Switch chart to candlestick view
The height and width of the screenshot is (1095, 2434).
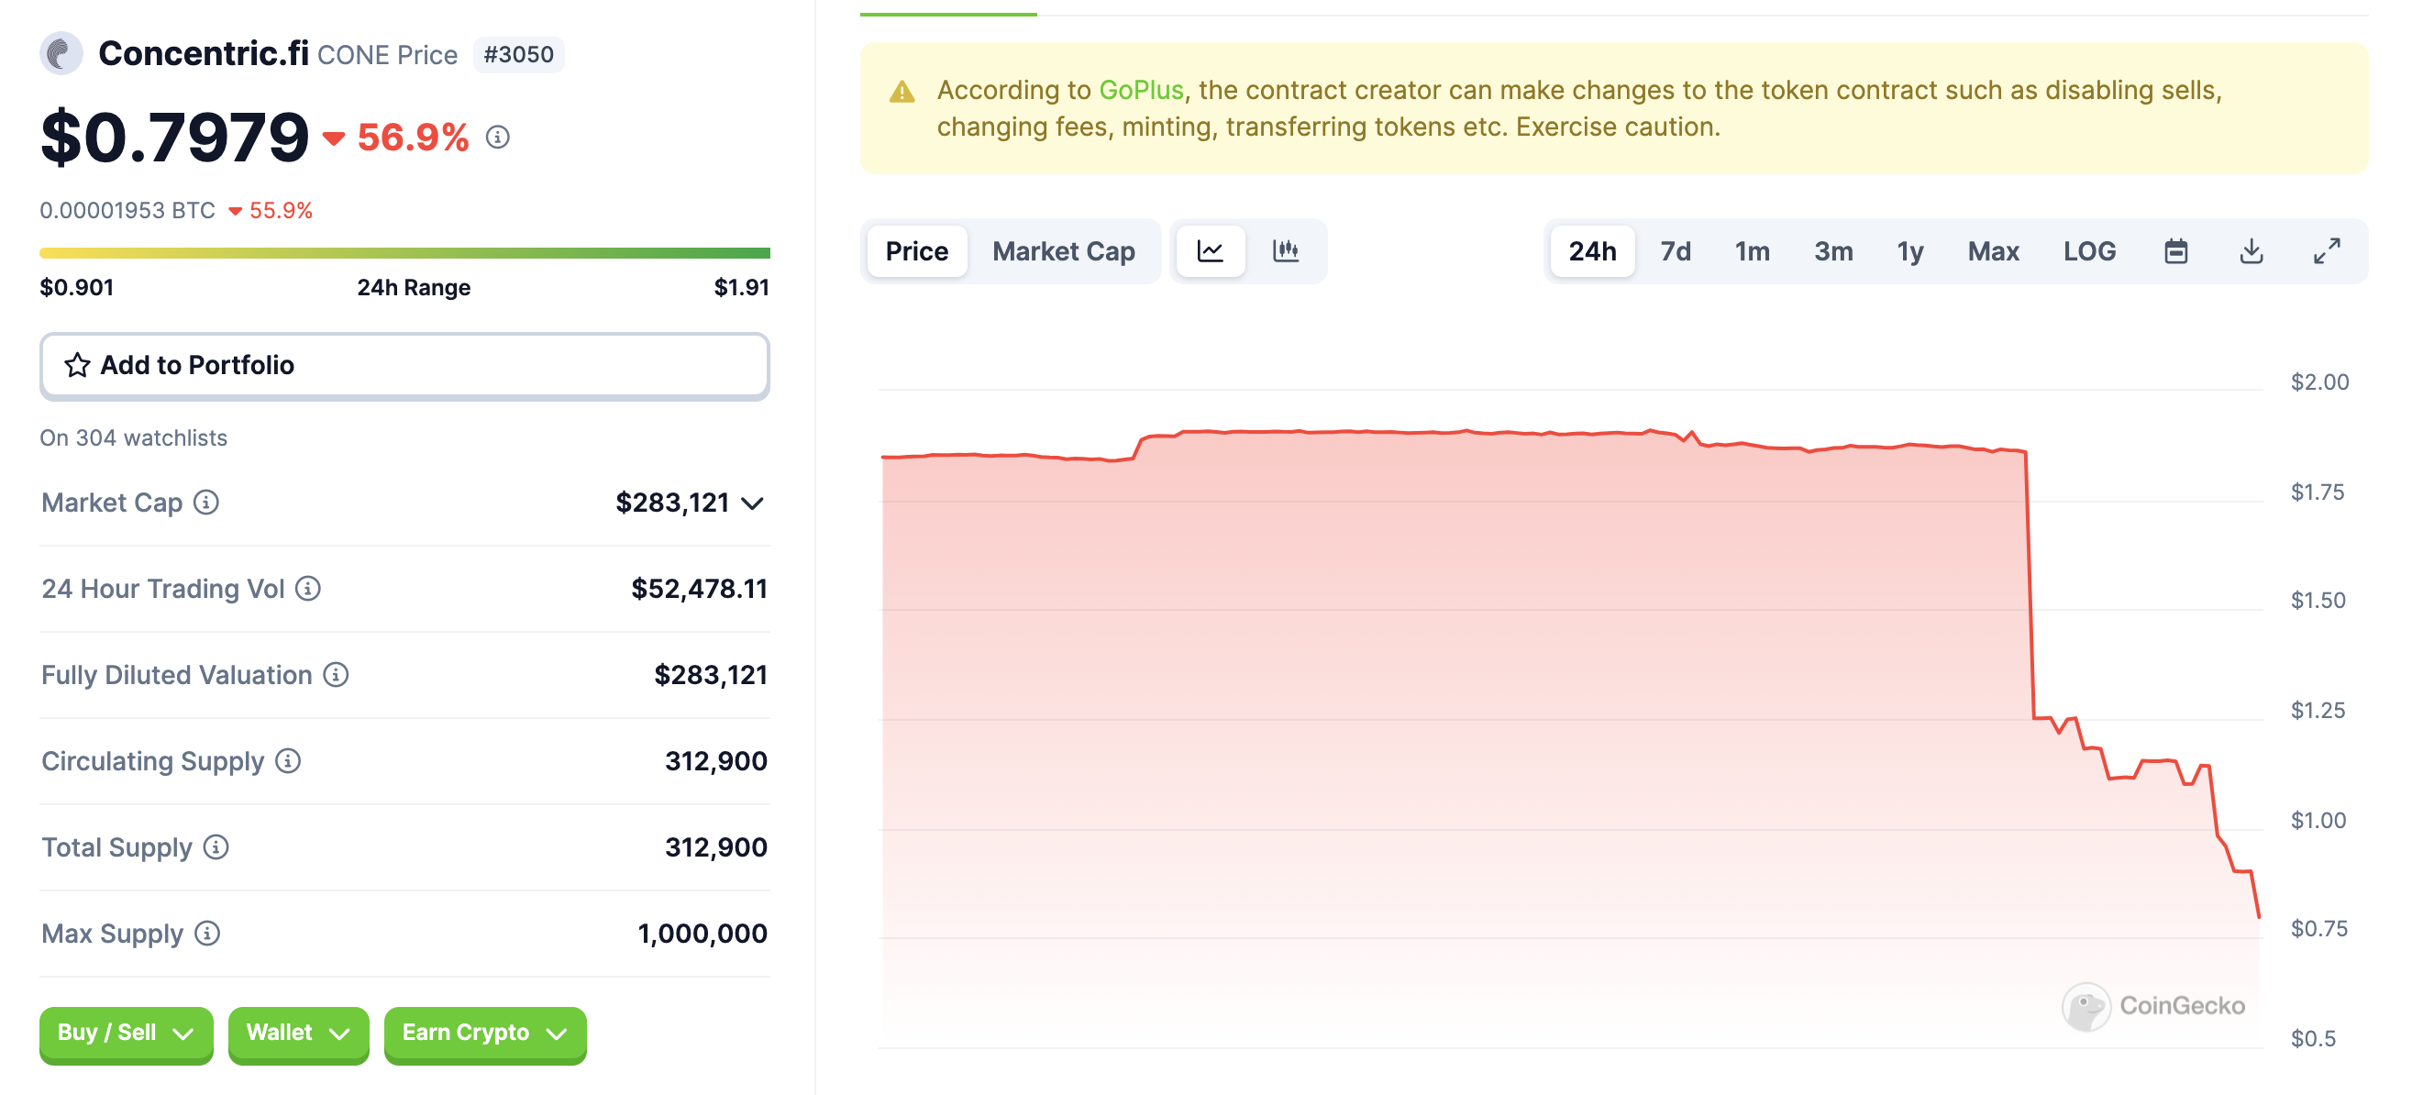tap(1285, 251)
